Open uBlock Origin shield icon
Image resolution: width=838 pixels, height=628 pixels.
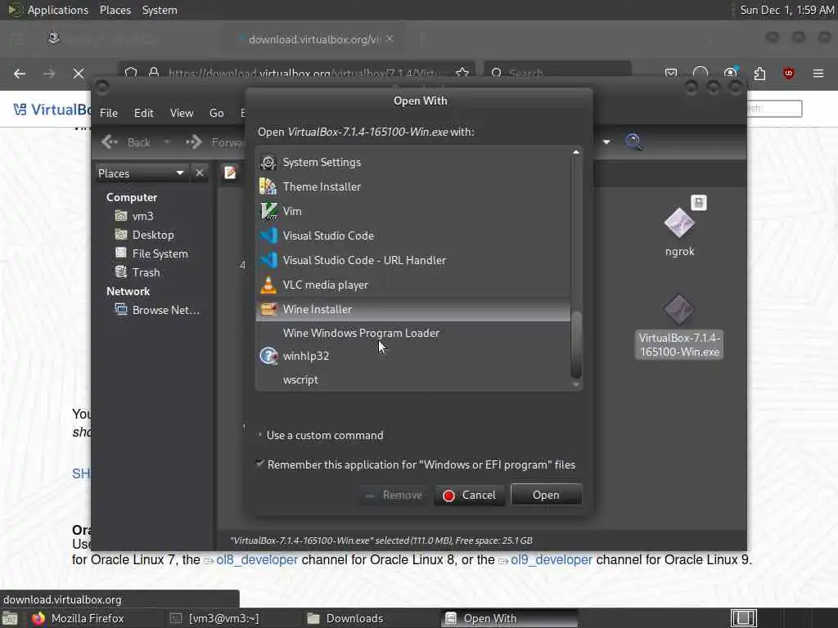[x=789, y=74]
